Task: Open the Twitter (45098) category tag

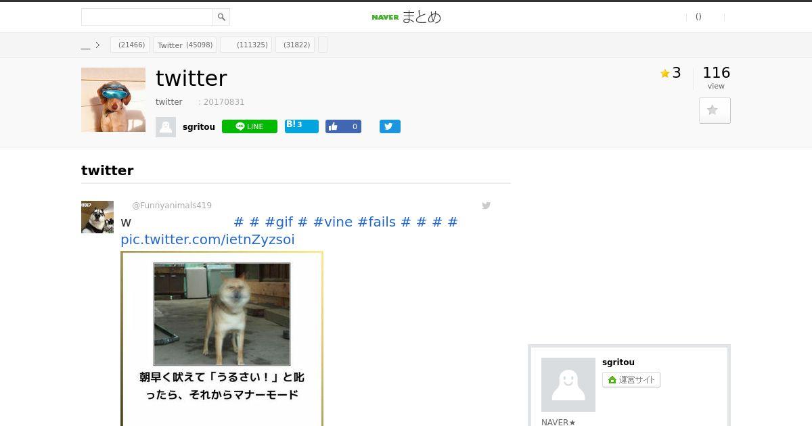Action: tap(185, 45)
